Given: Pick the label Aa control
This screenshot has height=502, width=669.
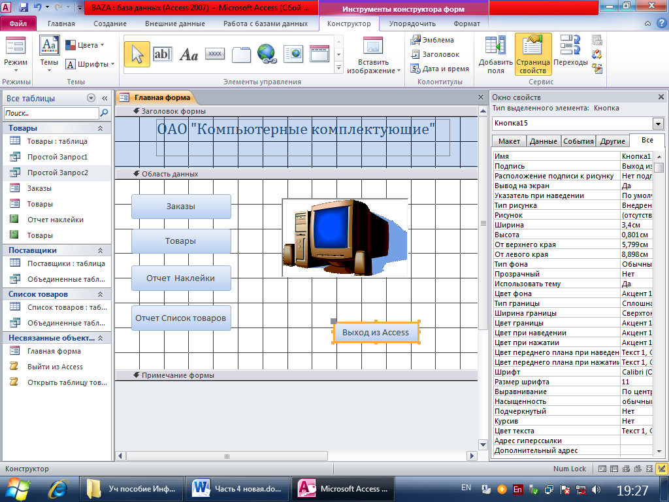Looking at the screenshot, I should pyautogui.click(x=189, y=54).
